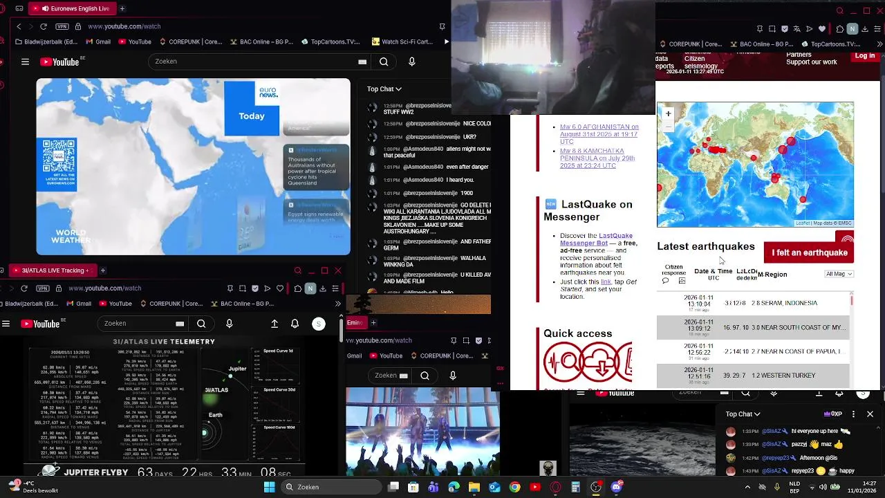Open downloads icon in 3I/ATLAS toolbar

click(x=323, y=288)
